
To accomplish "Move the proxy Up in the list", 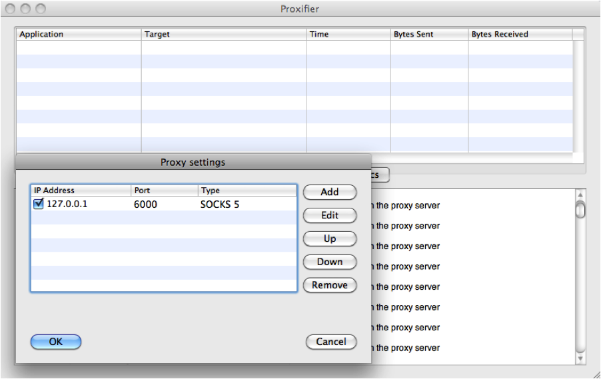I will tap(330, 238).
